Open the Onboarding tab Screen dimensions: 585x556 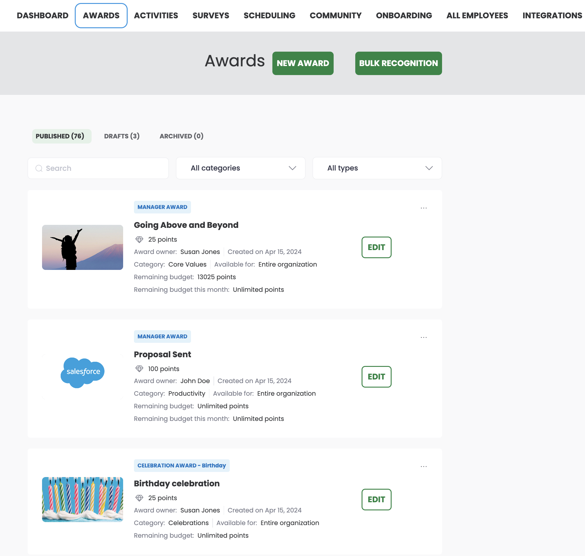404,16
